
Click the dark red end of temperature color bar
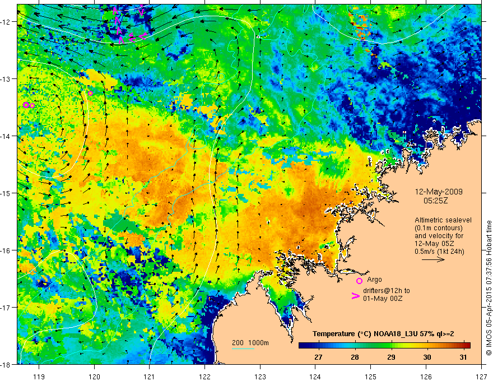tap(467, 346)
